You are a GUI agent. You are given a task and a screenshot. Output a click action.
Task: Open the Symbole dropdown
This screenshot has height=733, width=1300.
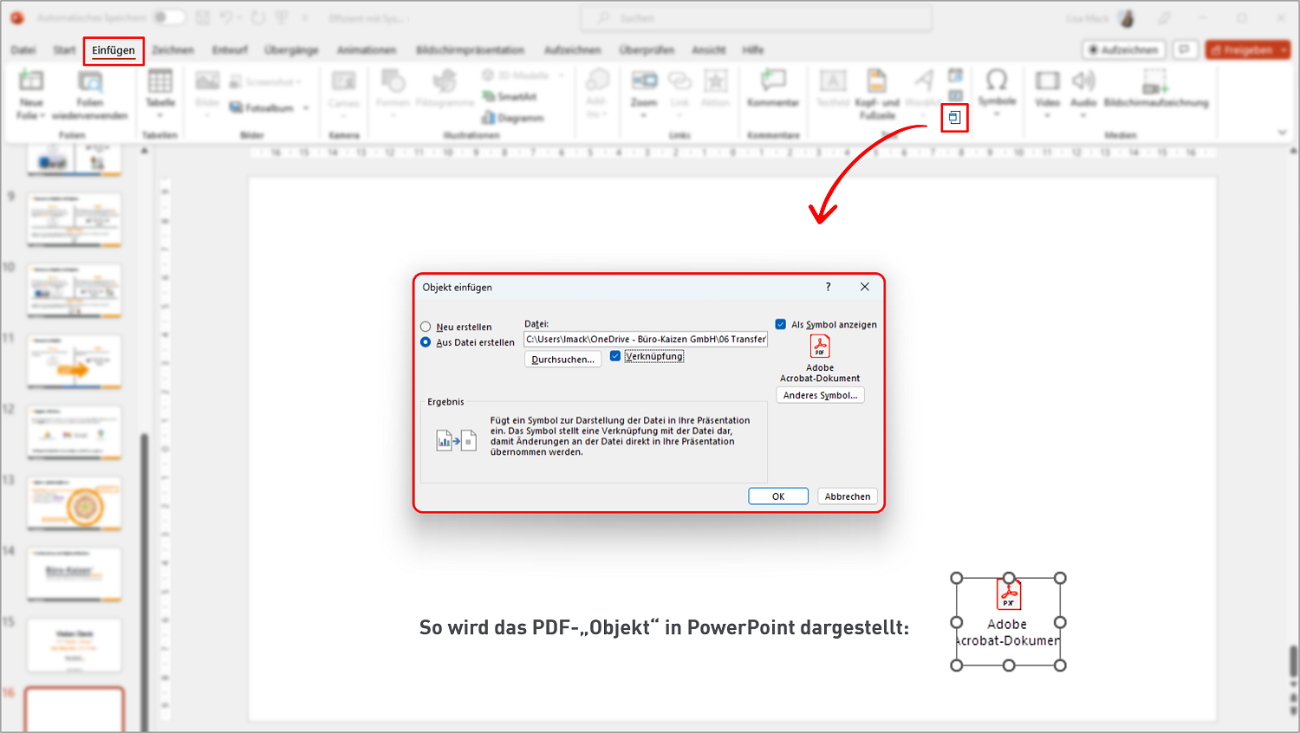pos(997,114)
